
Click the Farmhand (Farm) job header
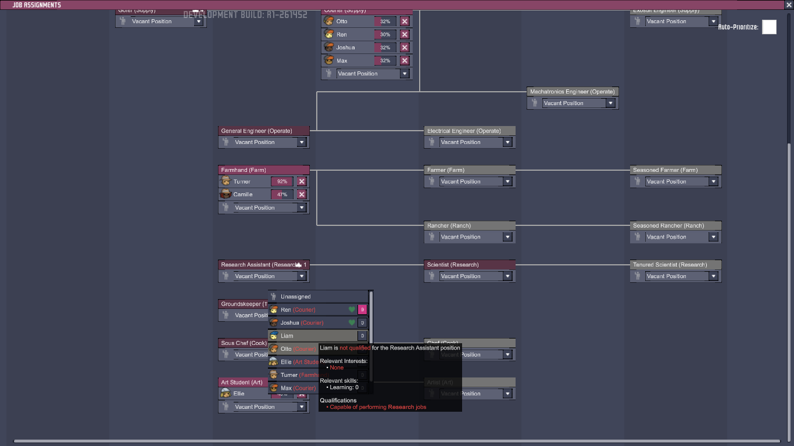264,170
